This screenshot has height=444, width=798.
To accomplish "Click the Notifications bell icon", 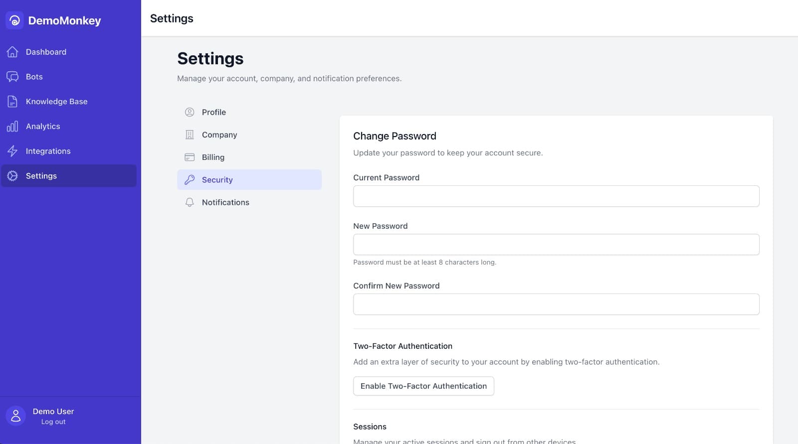I will click(190, 202).
